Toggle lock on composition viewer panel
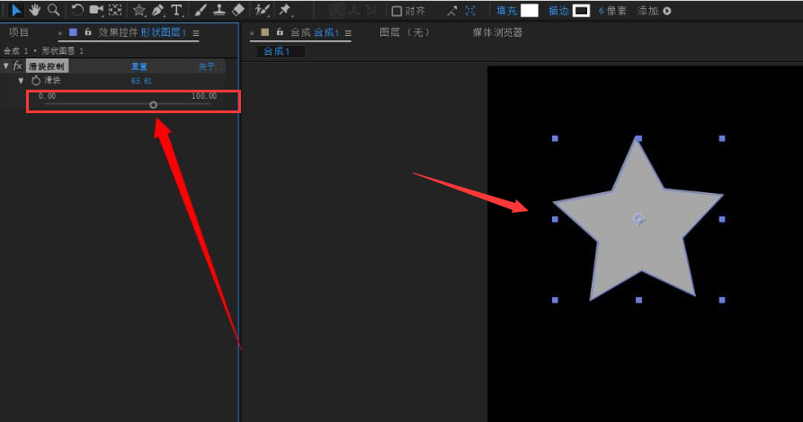The width and height of the screenshot is (803, 422). point(280,32)
